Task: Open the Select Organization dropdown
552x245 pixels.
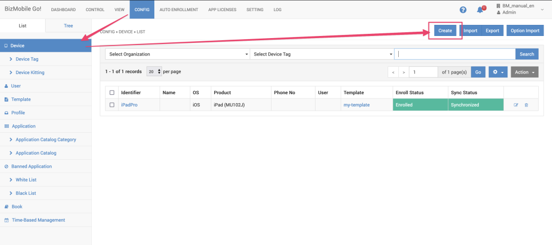Action: (x=178, y=54)
